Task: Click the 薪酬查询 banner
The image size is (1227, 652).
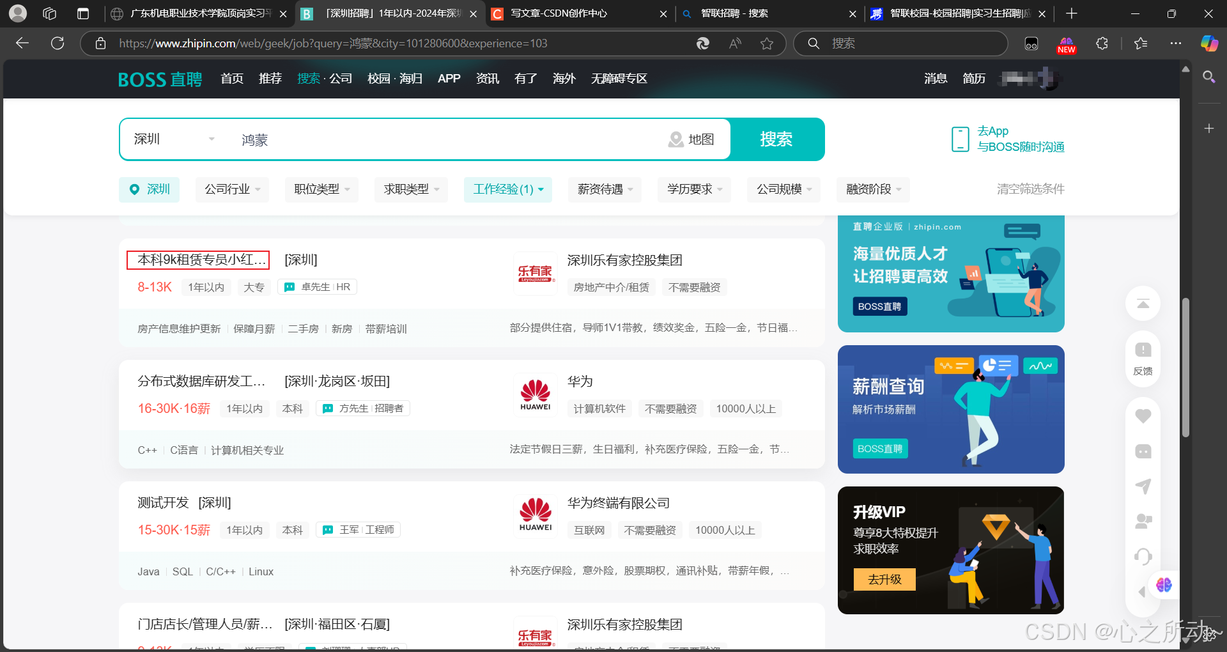Action: point(951,409)
